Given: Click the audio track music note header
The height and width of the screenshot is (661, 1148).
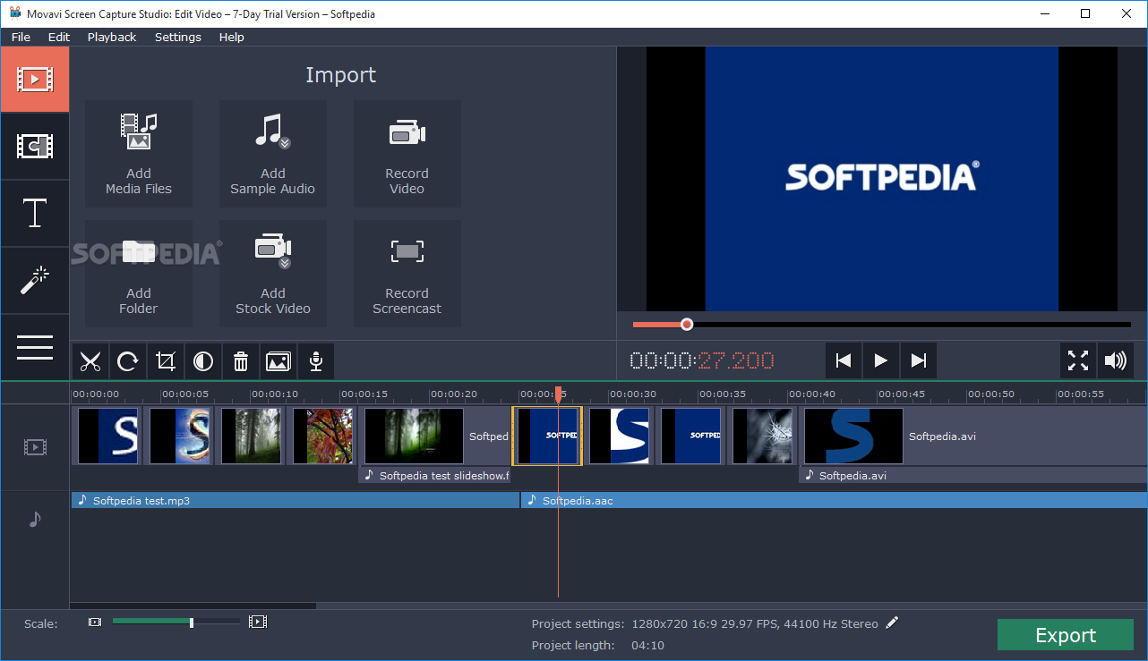Looking at the screenshot, I should click(x=35, y=518).
